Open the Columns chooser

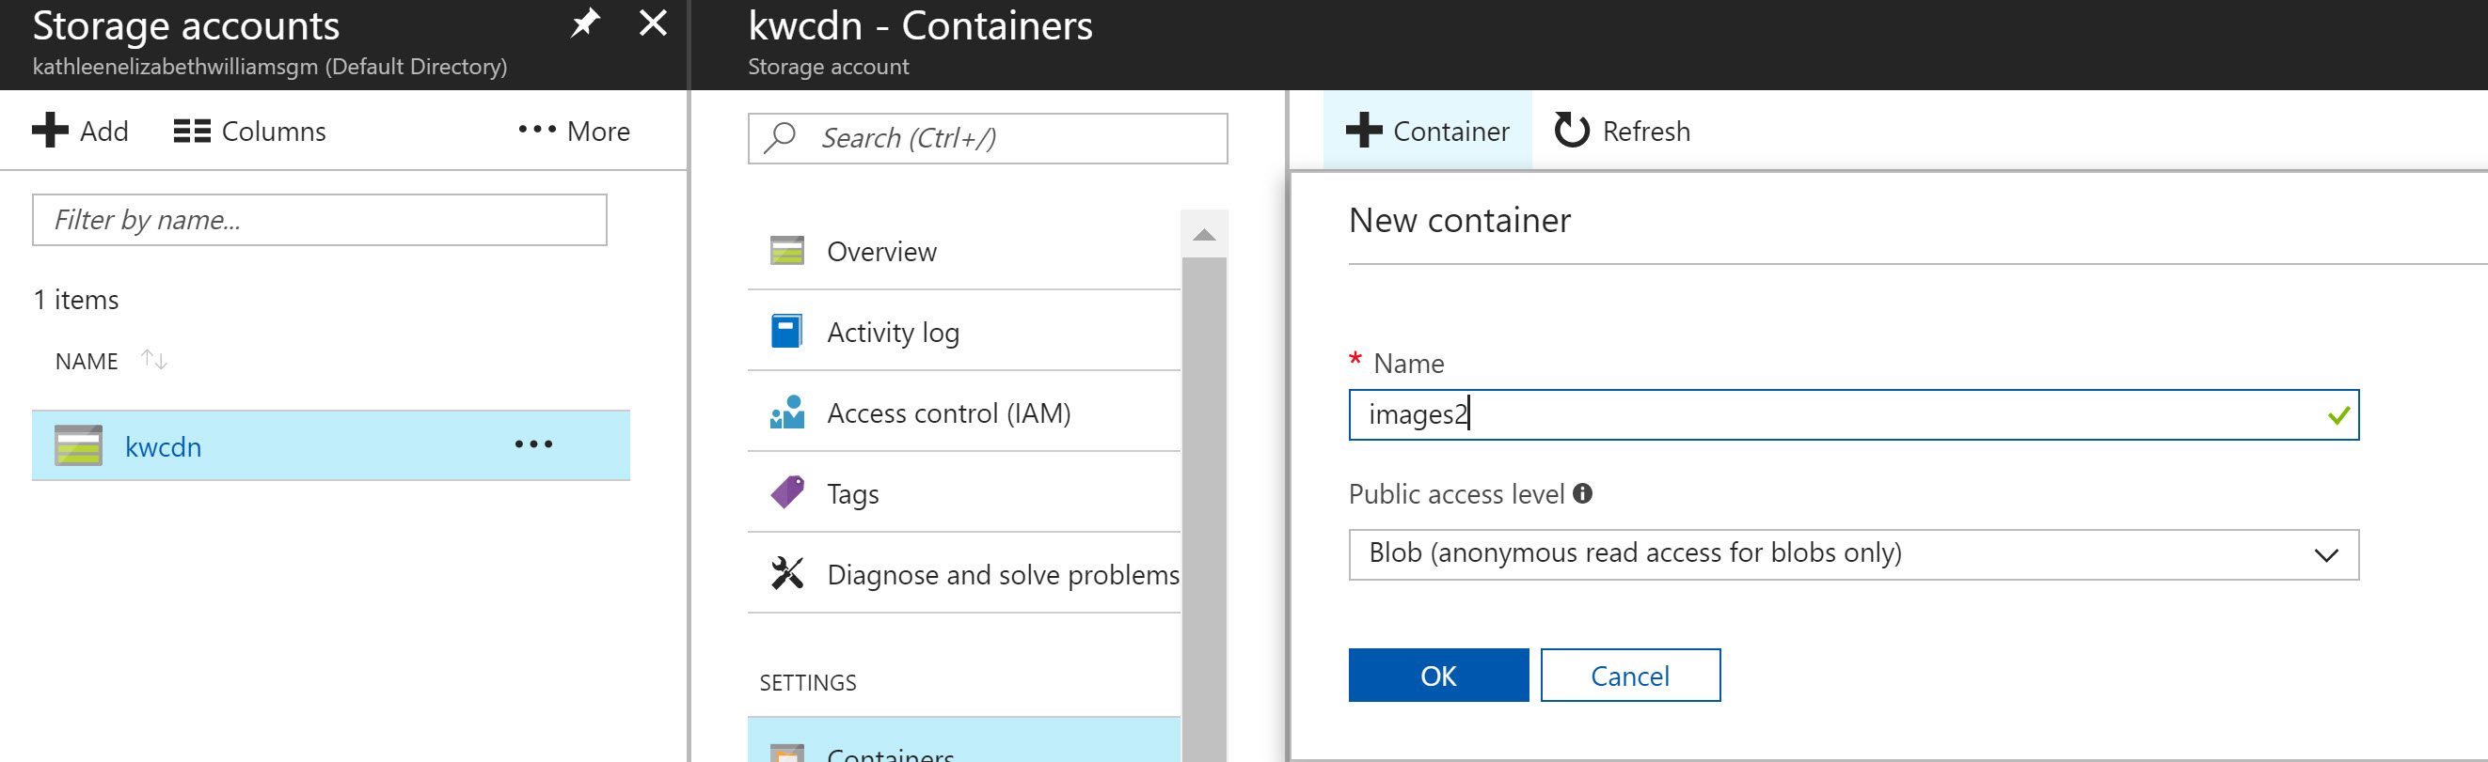(250, 131)
